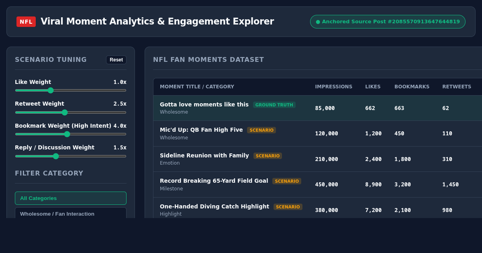Screen dimensions: 482x253
Task: Click the 310 retweets cell
Action: pyautogui.click(x=447, y=159)
